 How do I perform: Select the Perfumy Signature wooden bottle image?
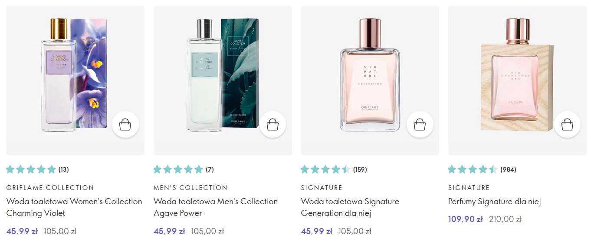[517, 80]
